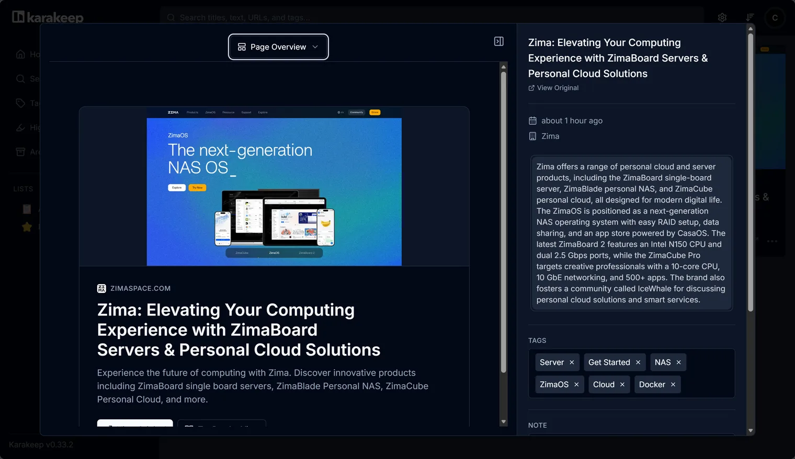Click the Karakeep logo in background
This screenshot has height=459, width=795.
(48, 17)
